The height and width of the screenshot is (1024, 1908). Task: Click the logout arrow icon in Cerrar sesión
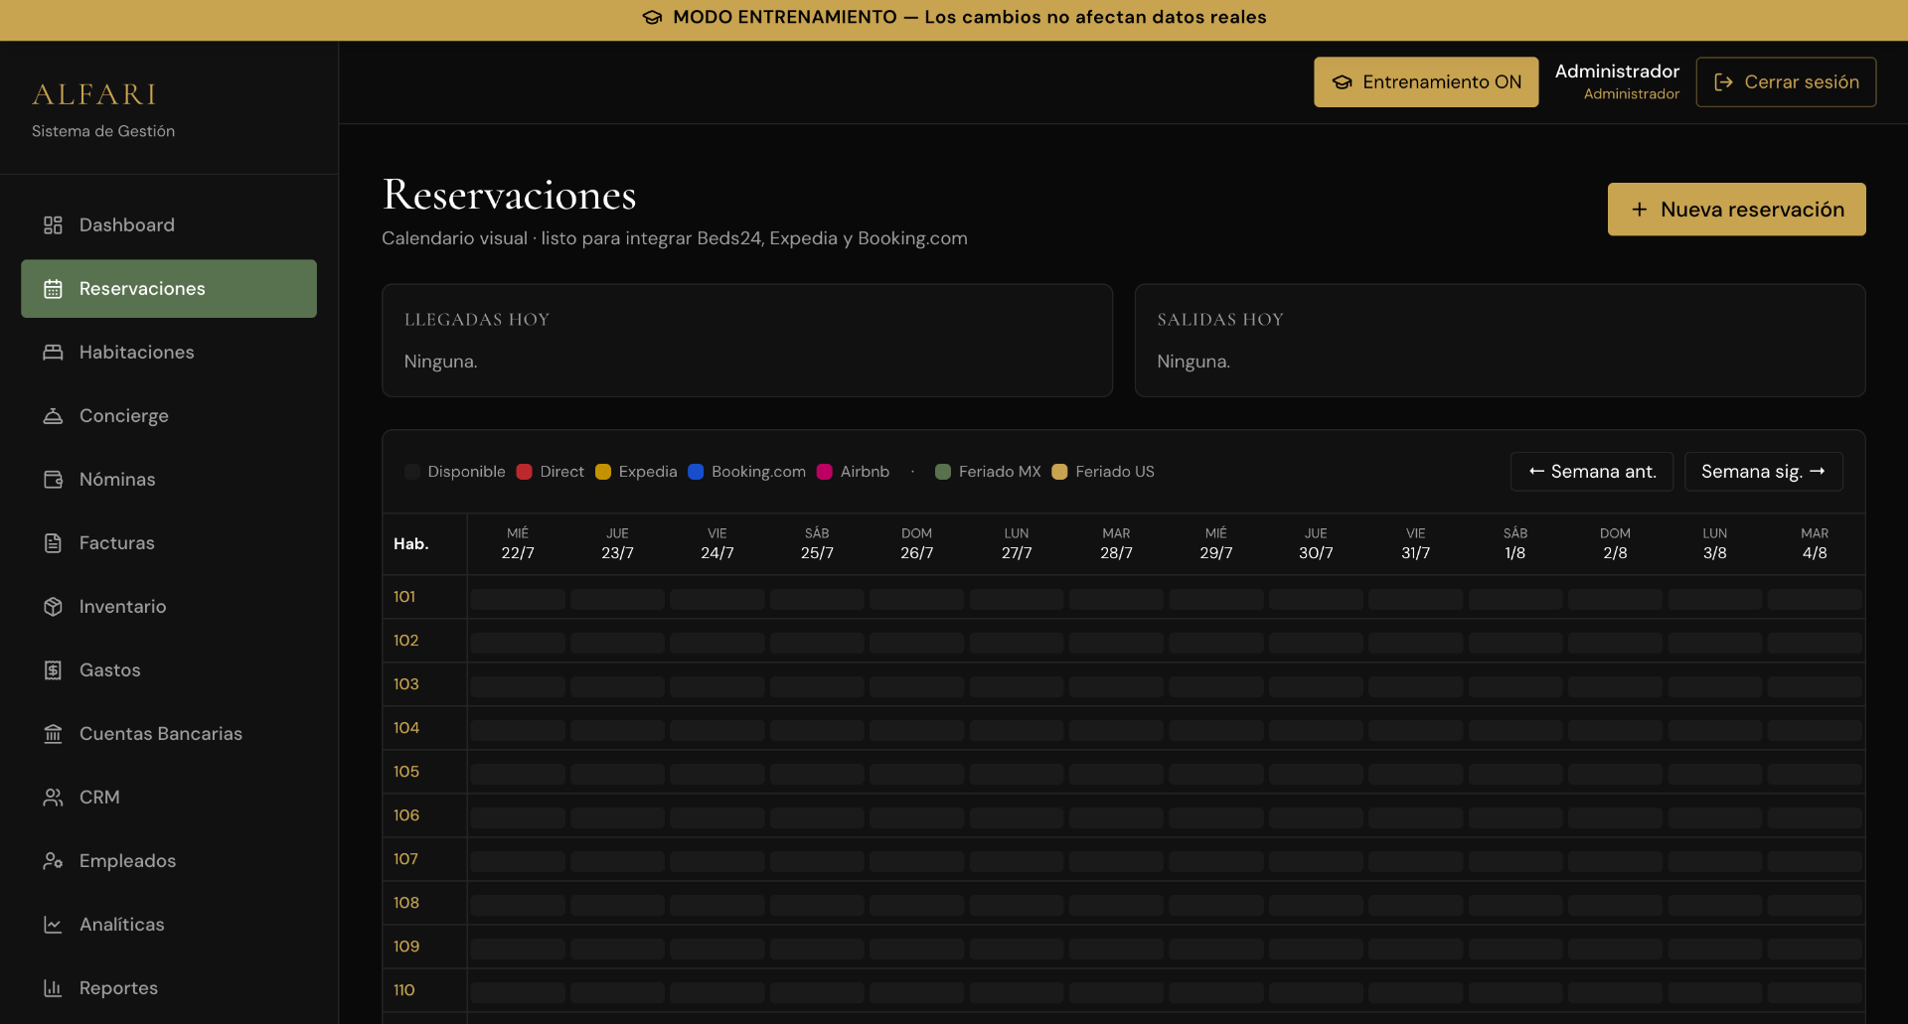pyautogui.click(x=1724, y=82)
